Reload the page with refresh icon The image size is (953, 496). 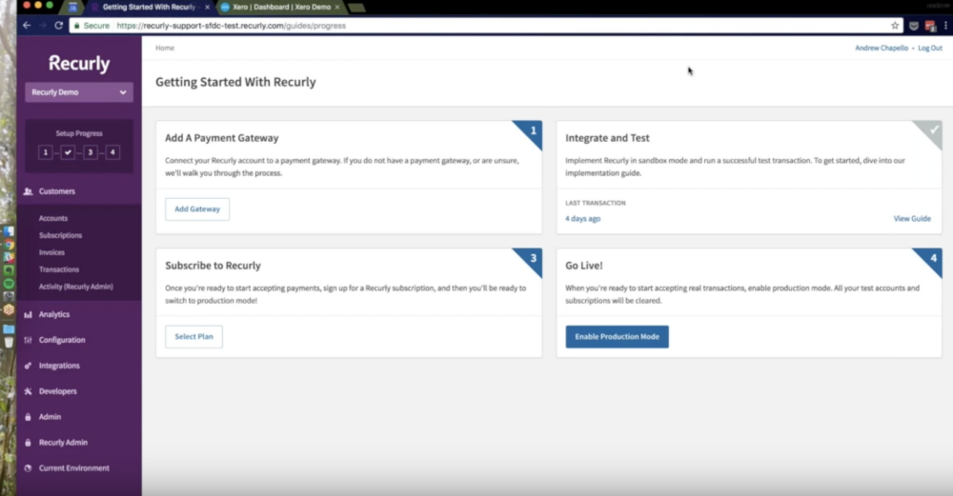pyautogui.click(x=59, y=26)
